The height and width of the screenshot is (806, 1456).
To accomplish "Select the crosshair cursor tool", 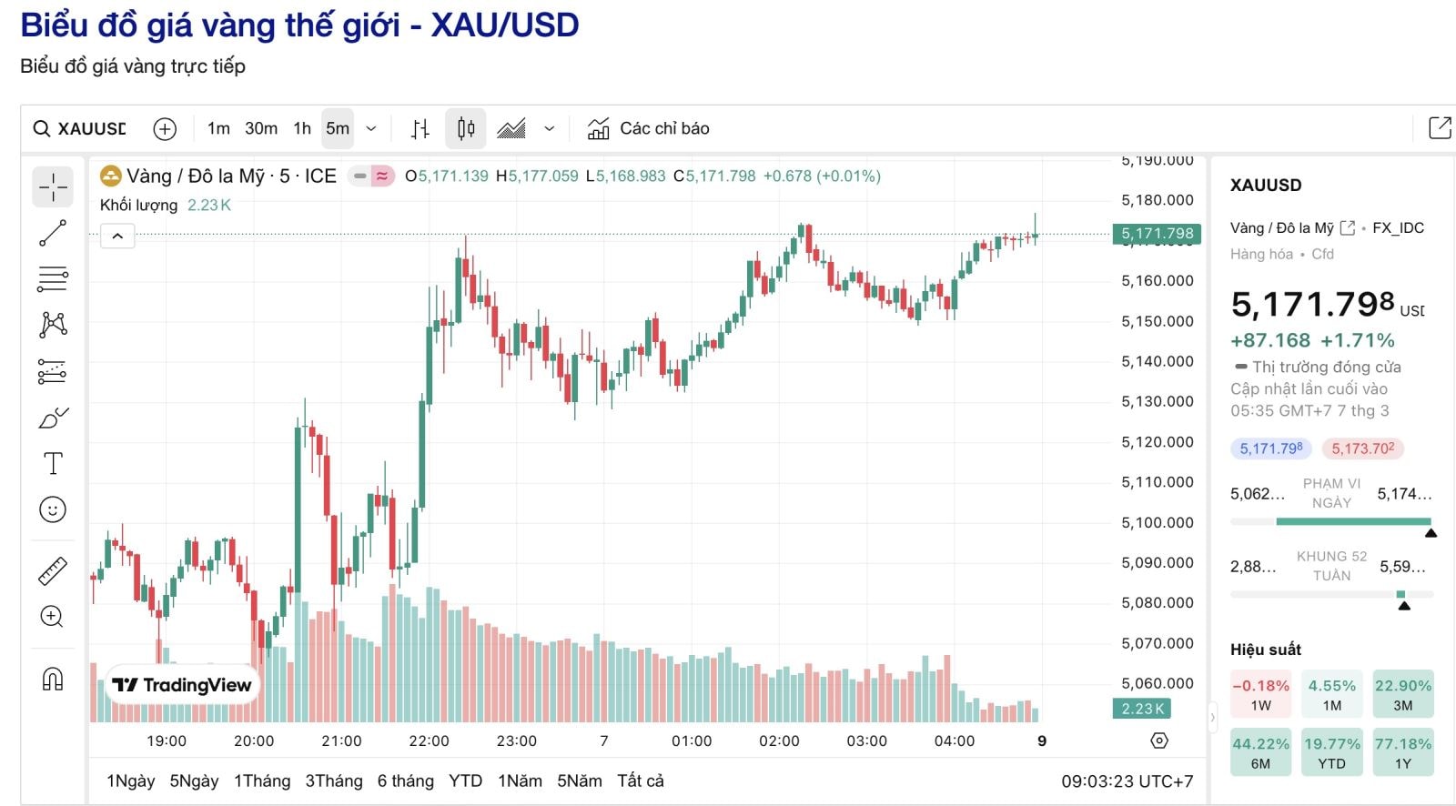I will point(53,186).
